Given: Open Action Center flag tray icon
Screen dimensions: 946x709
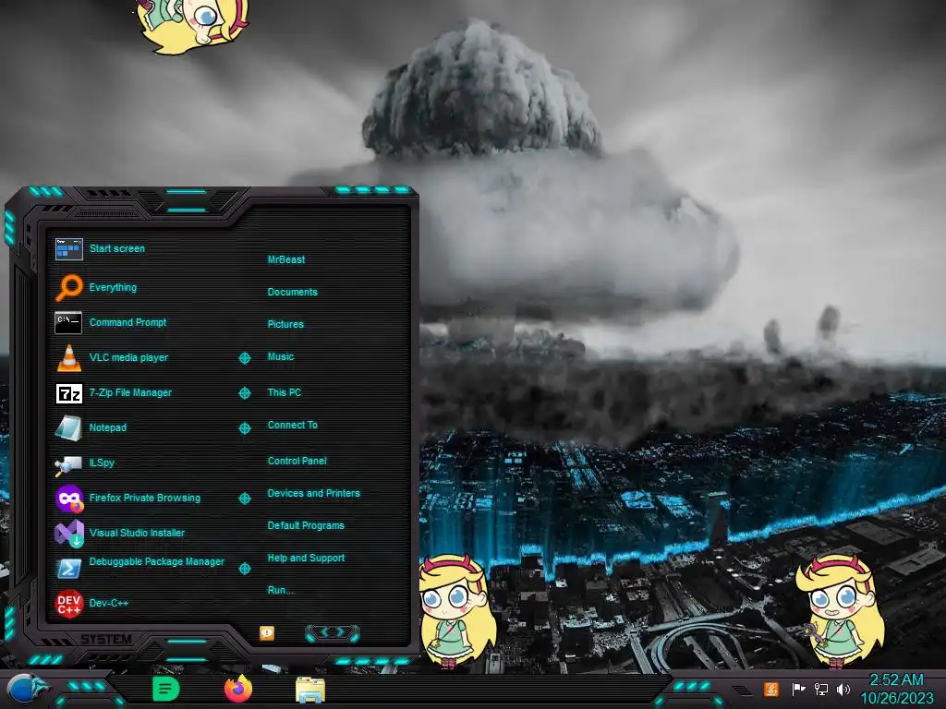Looking at the screenshot, I should (798, 689).
